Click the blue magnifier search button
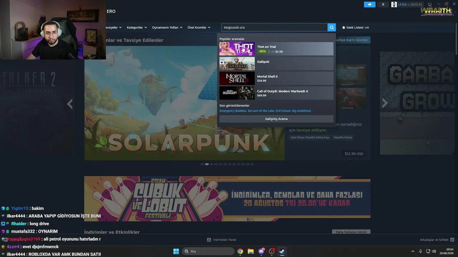Screen dimensions: 458x257 pyautogui.click(x=332, y=27)
